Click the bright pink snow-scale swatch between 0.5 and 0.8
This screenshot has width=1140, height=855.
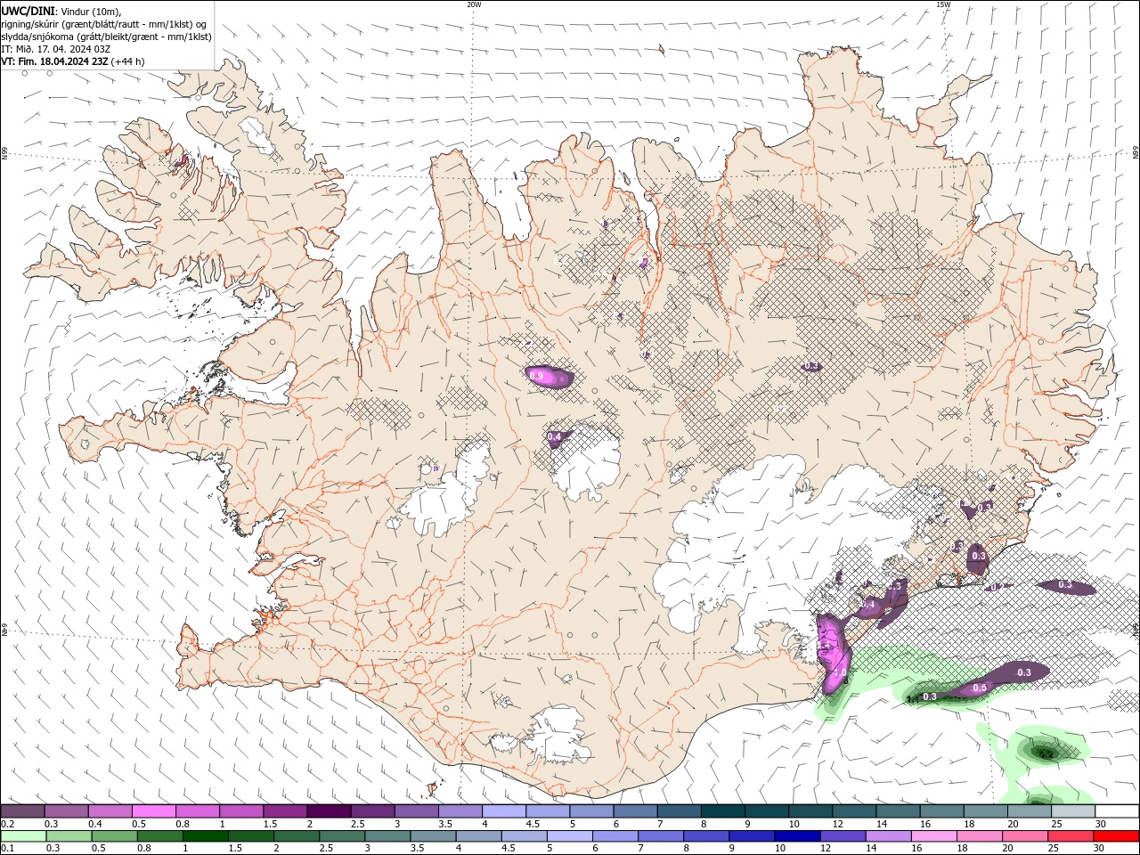click(154, 811)
